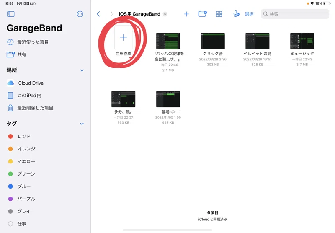Toggle the sidebar visibility icon
Viewport: 335px width, 233px height.
pos(11,14)
